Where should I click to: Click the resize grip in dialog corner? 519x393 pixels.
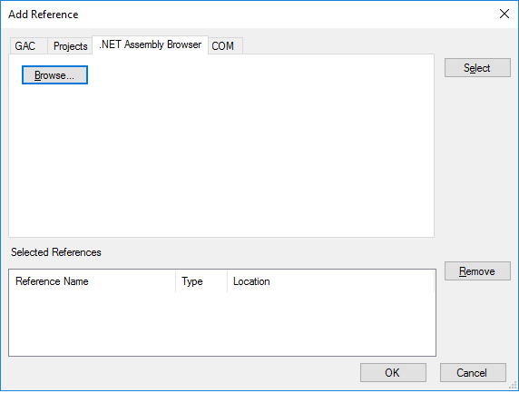(514, 386)
